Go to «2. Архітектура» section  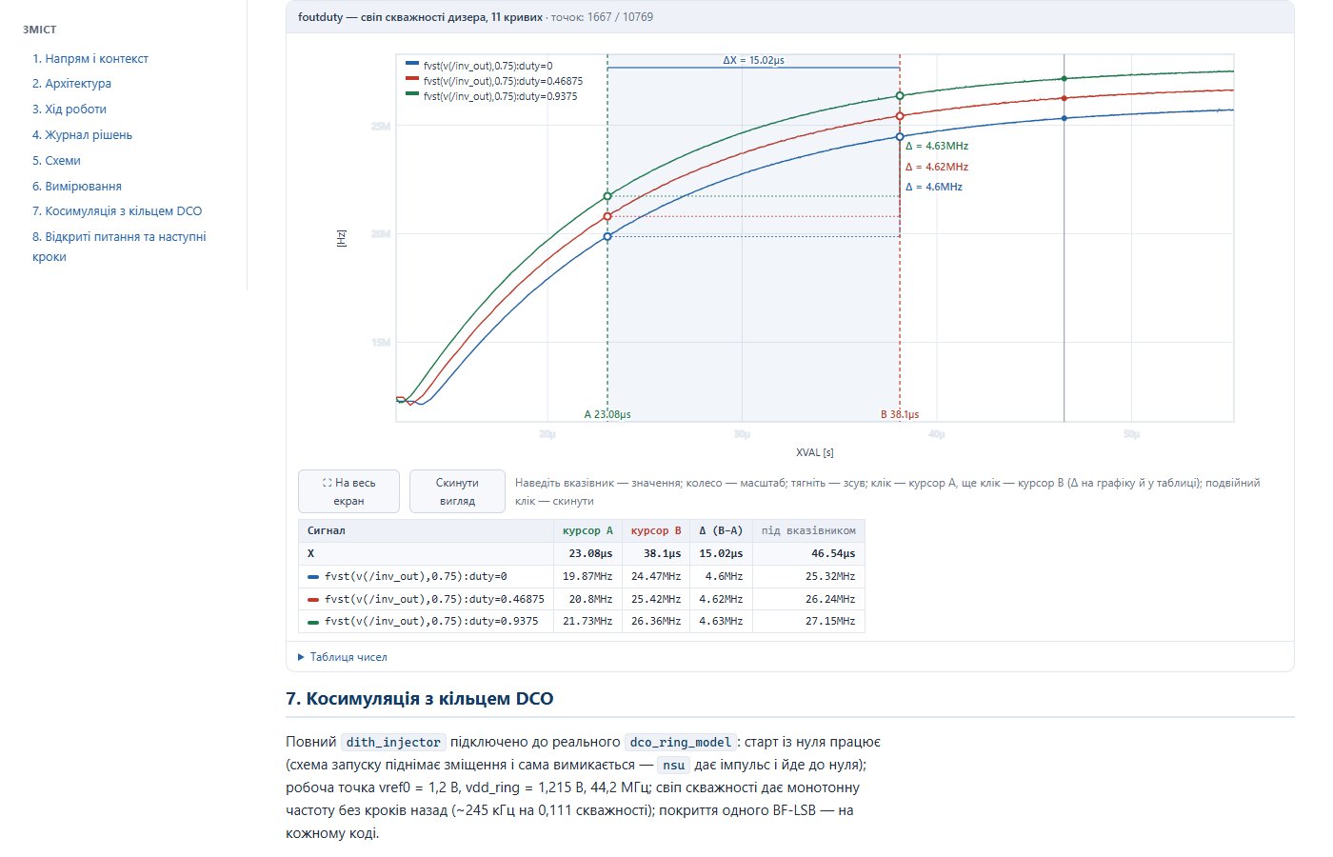[71, 84]
